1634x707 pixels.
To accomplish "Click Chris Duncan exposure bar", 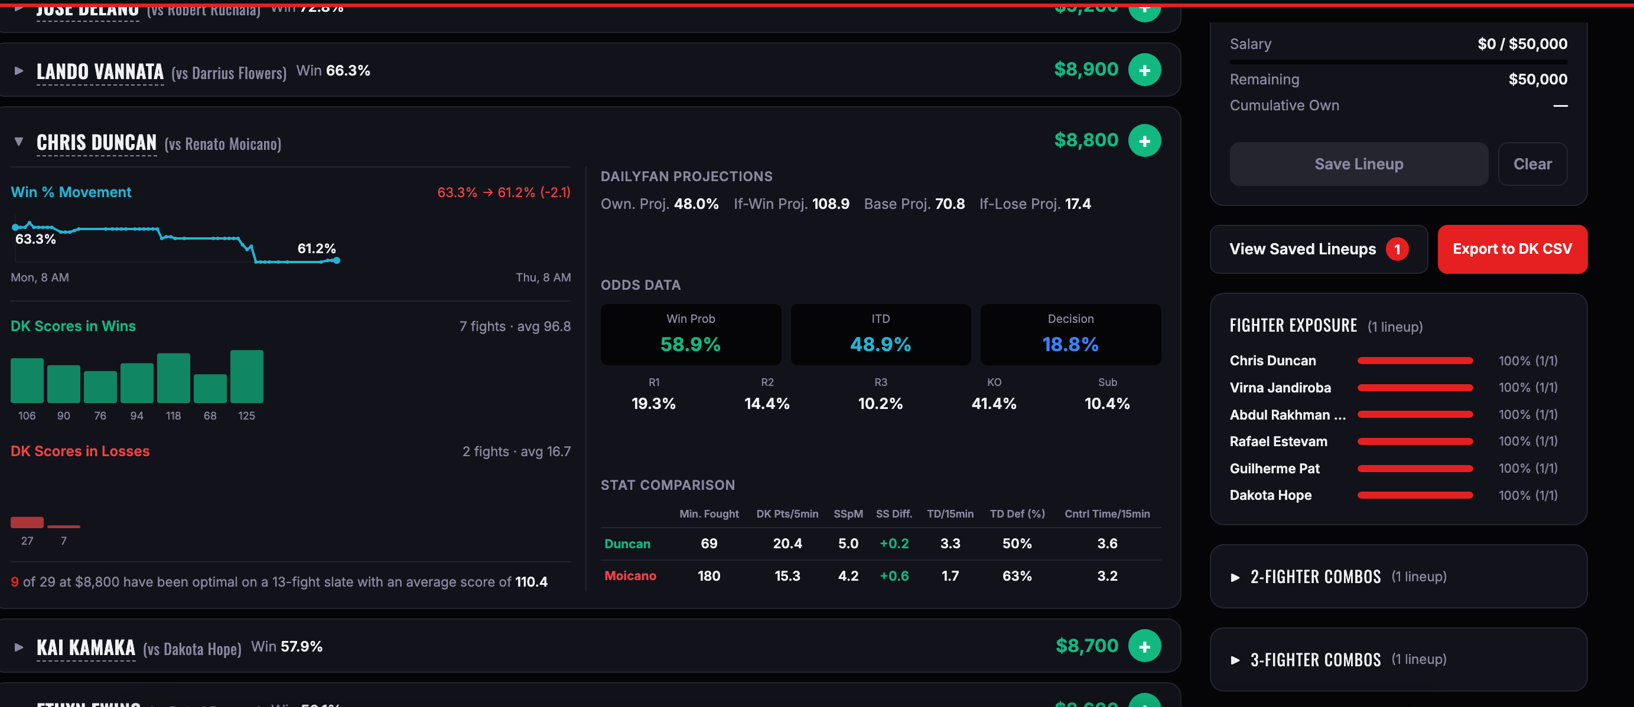I will [x=1414, y=361].
